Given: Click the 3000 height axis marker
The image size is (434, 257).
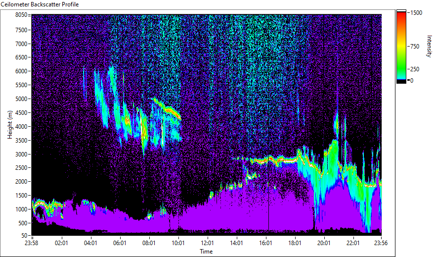Looking at the screenshot, I should pos(21,154).
